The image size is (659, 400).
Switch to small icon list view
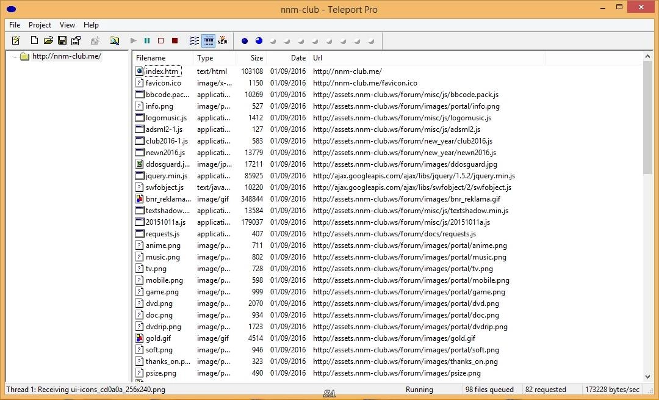click(x=194, y=41)
